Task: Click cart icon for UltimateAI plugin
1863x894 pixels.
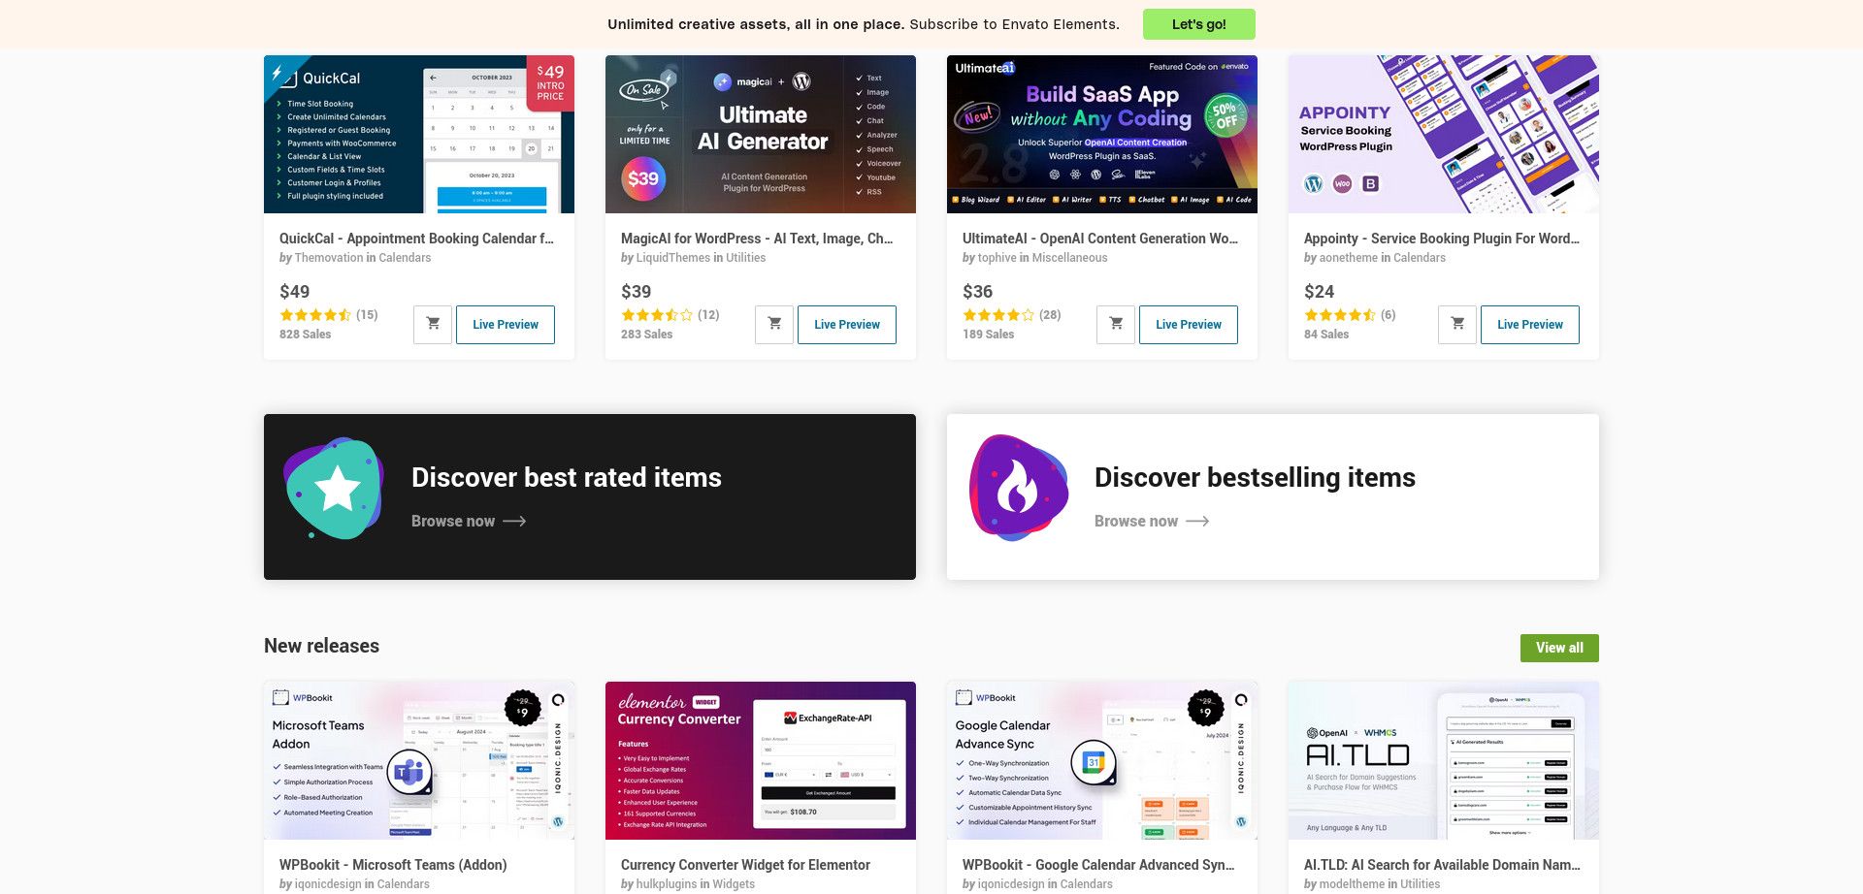Action: [x=1116, y=324]
